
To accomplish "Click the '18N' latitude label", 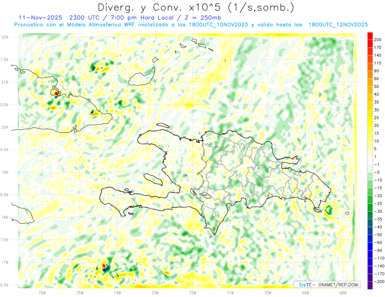I will pyautogui.click(x=4, y=217).
